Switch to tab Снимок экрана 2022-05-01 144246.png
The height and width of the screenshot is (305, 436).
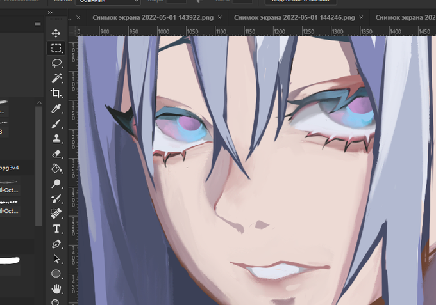(294, 17)
